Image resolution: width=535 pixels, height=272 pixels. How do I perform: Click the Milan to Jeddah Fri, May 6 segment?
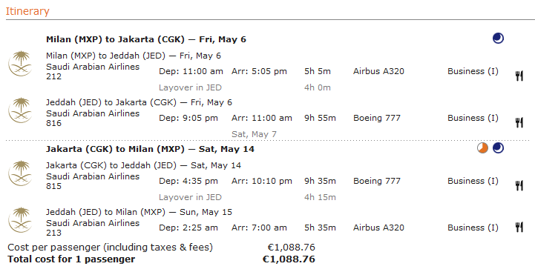click(134, 56)
